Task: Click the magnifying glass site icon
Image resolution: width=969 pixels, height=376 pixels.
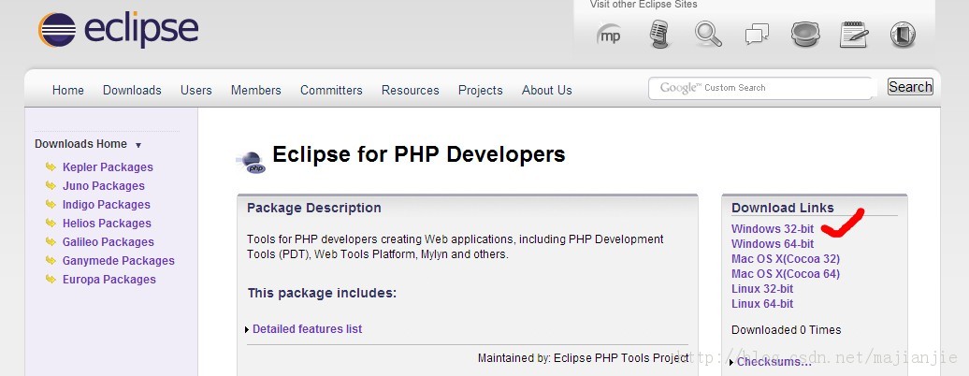Action: (708, 34)
